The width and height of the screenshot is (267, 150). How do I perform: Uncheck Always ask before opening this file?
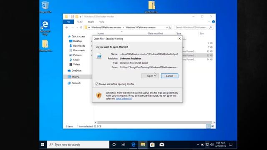click(x=97, y=84)
